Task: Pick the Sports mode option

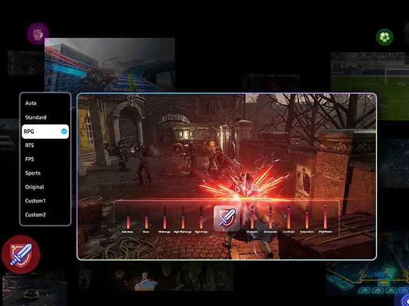Action: tap(33, 173)
